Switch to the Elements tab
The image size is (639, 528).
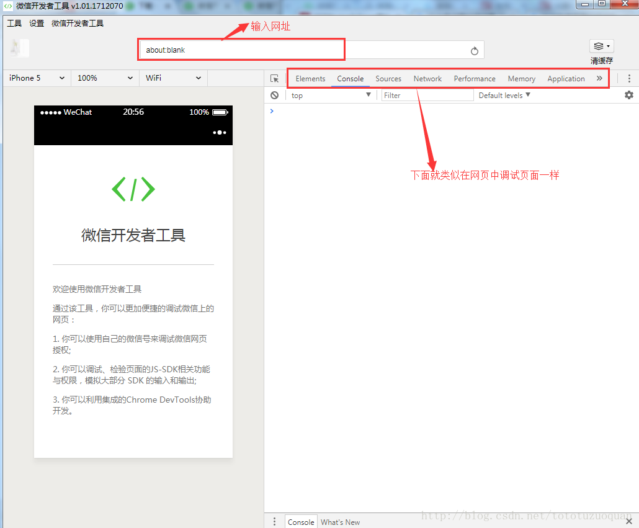point(311,79)
